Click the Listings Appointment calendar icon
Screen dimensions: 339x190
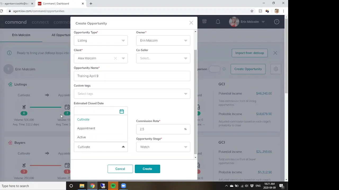67,107
